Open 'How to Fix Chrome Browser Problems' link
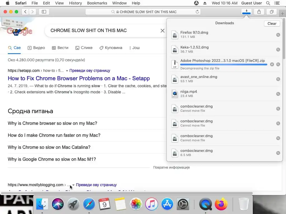 (79, 78)
